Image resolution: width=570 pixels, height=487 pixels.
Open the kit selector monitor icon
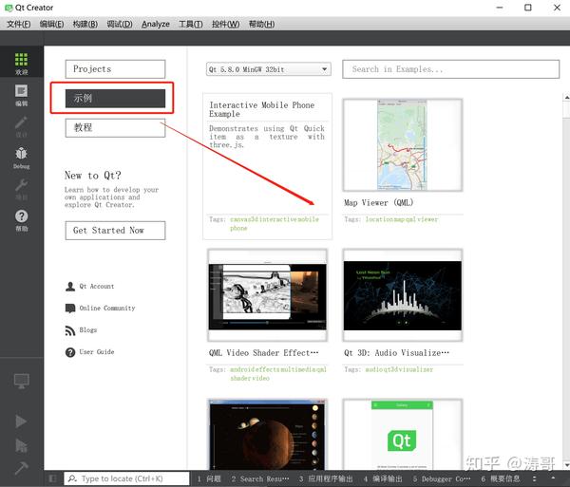[21, 381]
